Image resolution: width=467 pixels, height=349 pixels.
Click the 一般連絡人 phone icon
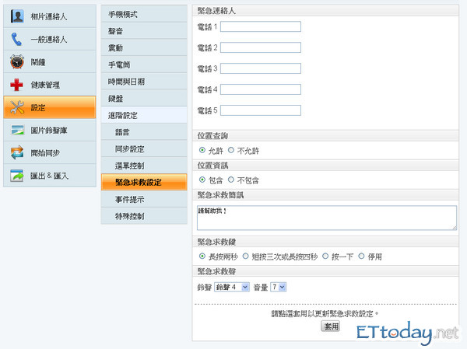tap(17, 39)
